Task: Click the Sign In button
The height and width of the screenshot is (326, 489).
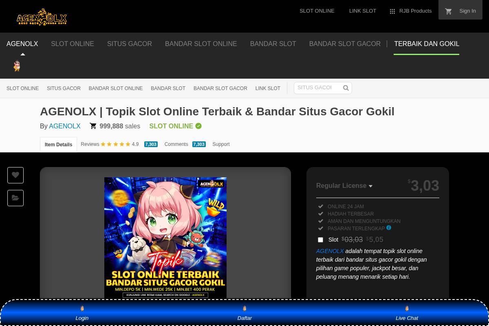Action: pos(467,11)
